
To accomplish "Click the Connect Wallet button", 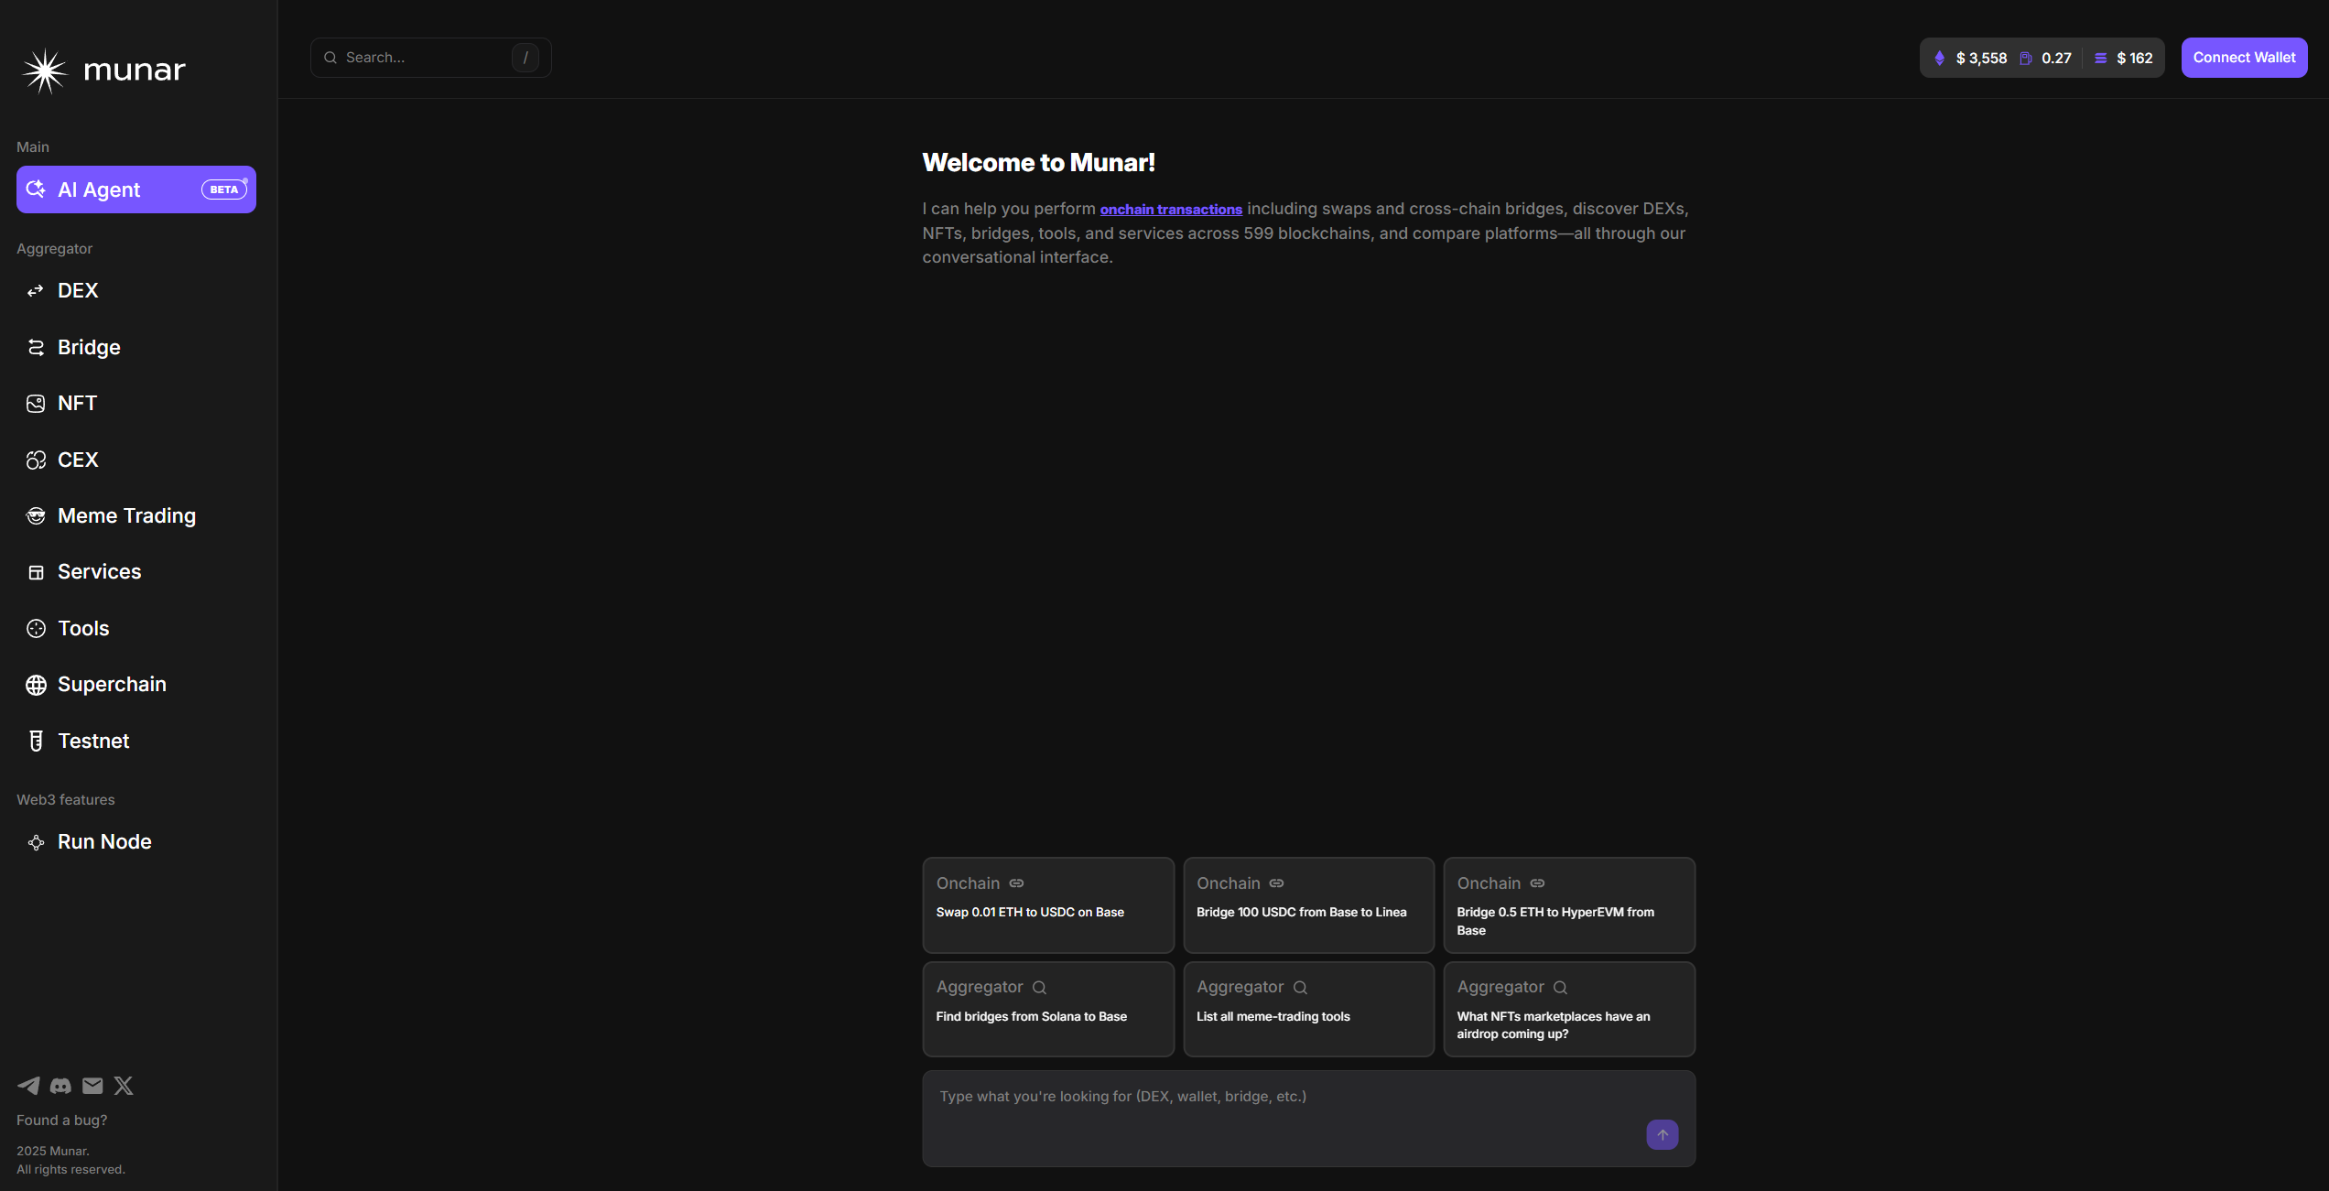I will (x=2244, y=58).
